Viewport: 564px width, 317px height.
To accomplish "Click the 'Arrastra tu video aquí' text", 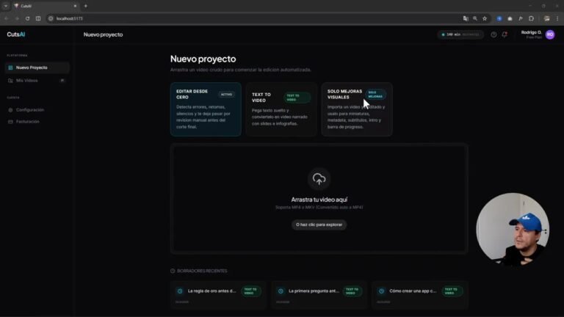I will 319,200.
